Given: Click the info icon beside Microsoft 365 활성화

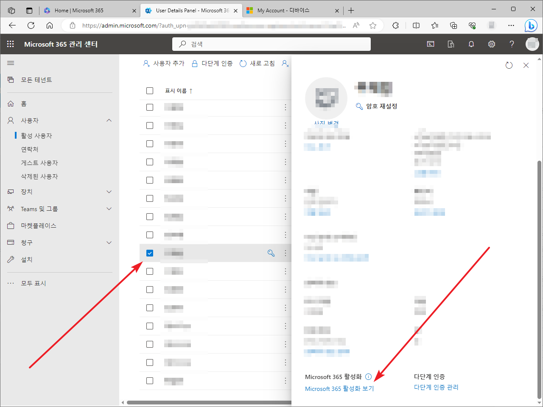Looking at the screenshot, I should click(369, 376).
